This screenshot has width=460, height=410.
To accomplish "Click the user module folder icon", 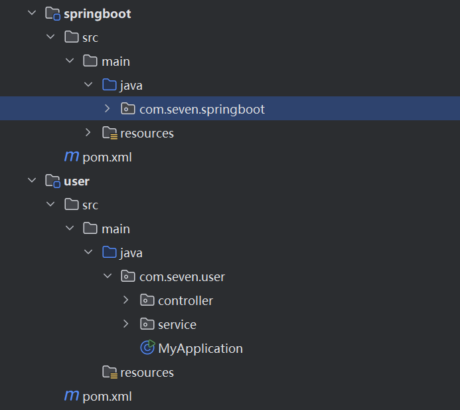I will [x=52, y=181].
